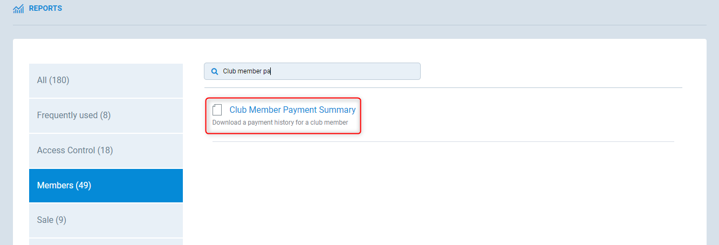
Task: Click the word 'Sale' in the sidebar
Action: [45, 220]
